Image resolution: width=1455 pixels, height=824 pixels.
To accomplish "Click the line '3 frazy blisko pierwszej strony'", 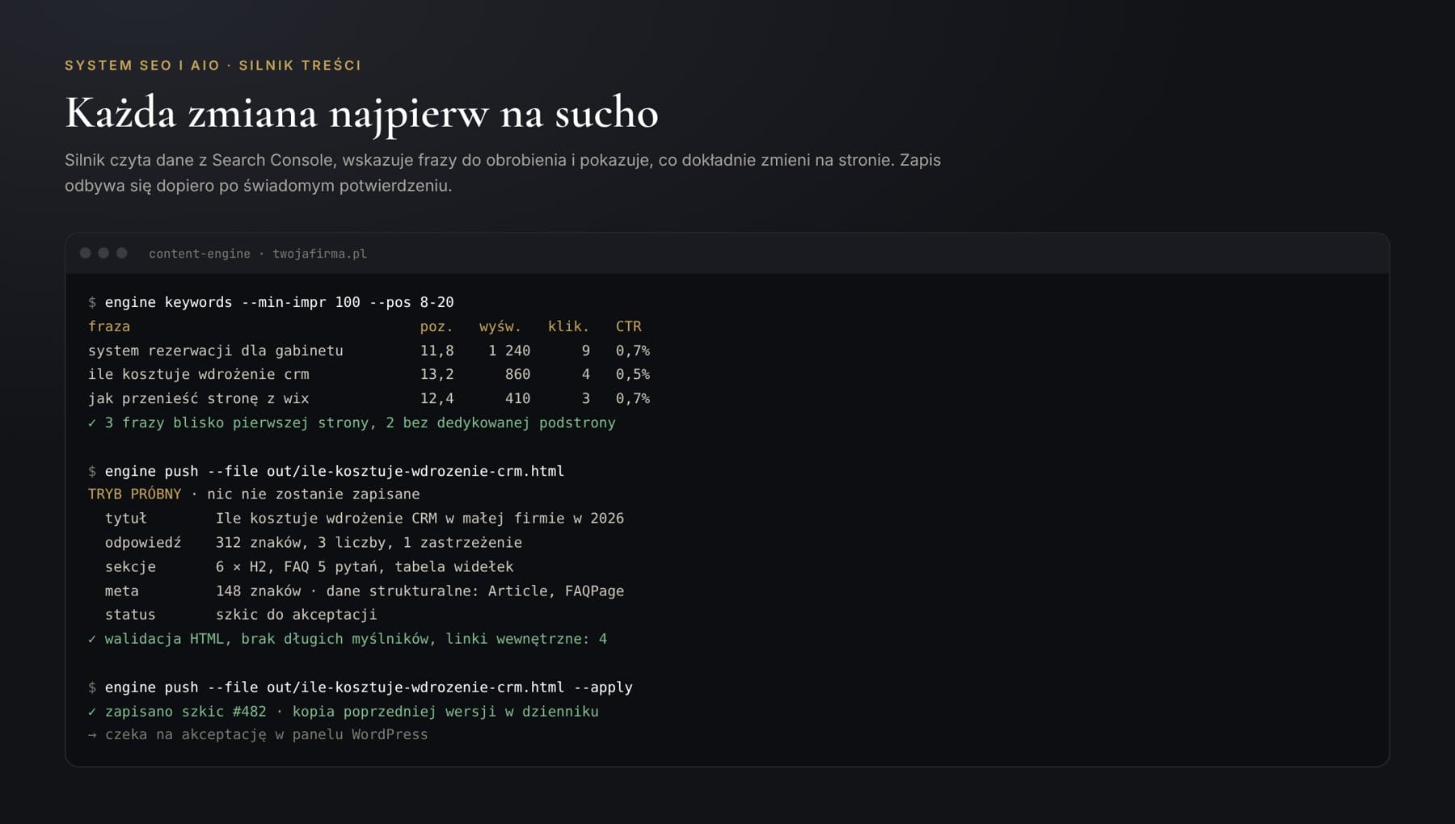I will click(352, 423).
